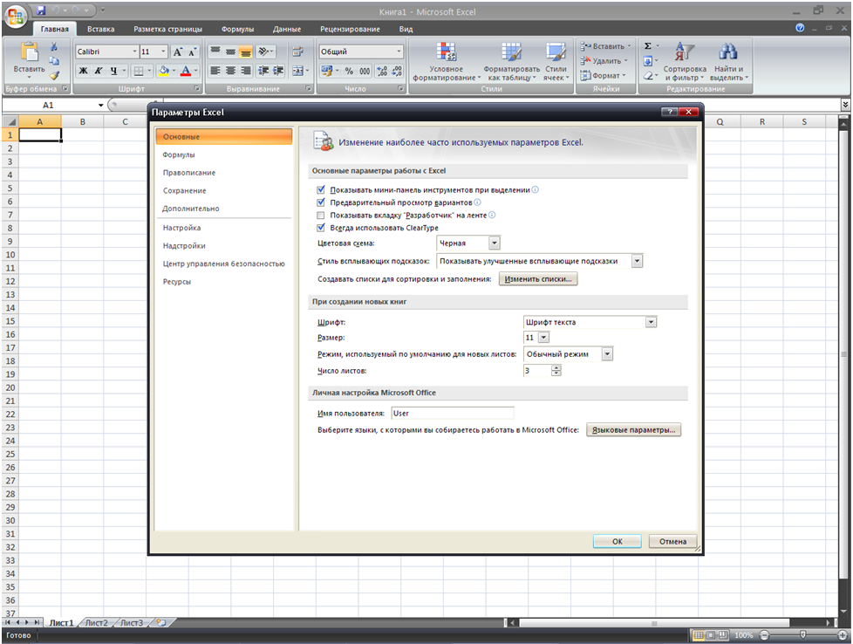Click the Center text alignment icon
This screenshot has height=644, width=853.
(230, 70)
